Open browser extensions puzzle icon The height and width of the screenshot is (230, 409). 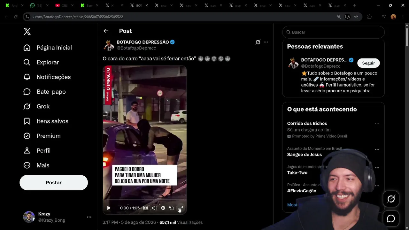click(369, 17)
